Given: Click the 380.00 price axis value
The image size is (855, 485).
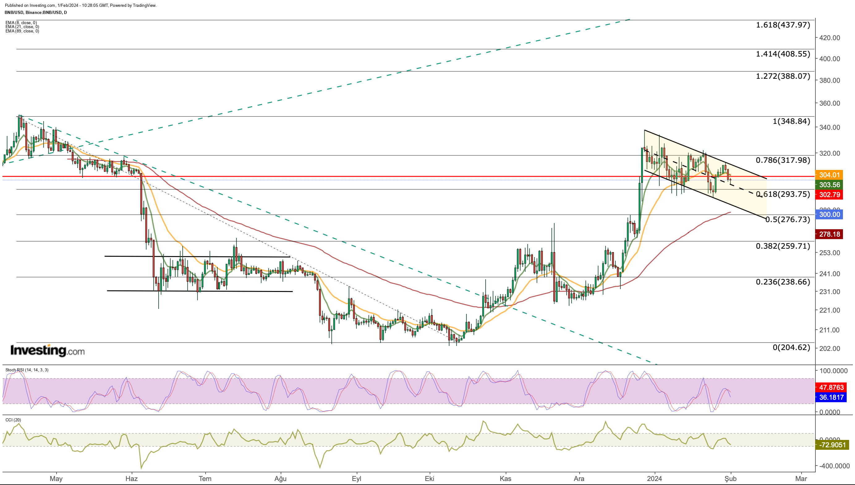Looking at the screenshot, I should (830, 80).
